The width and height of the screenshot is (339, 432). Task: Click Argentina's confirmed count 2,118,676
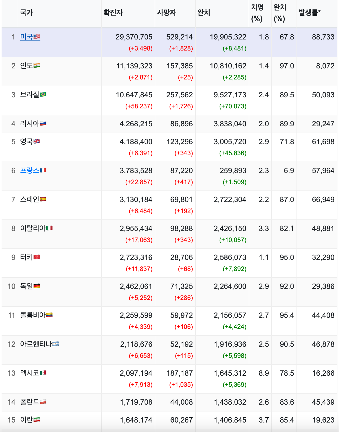click(136, 344)
